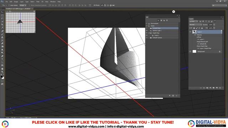This screenshot has width=228, height=128.
Task: Select the Crop tool
Action: (2, 25)
